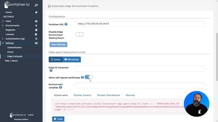Image resolution: width=218 pixels, height=122 pixels.
Task: Click the Business Edition label
Action: point(21,119)
